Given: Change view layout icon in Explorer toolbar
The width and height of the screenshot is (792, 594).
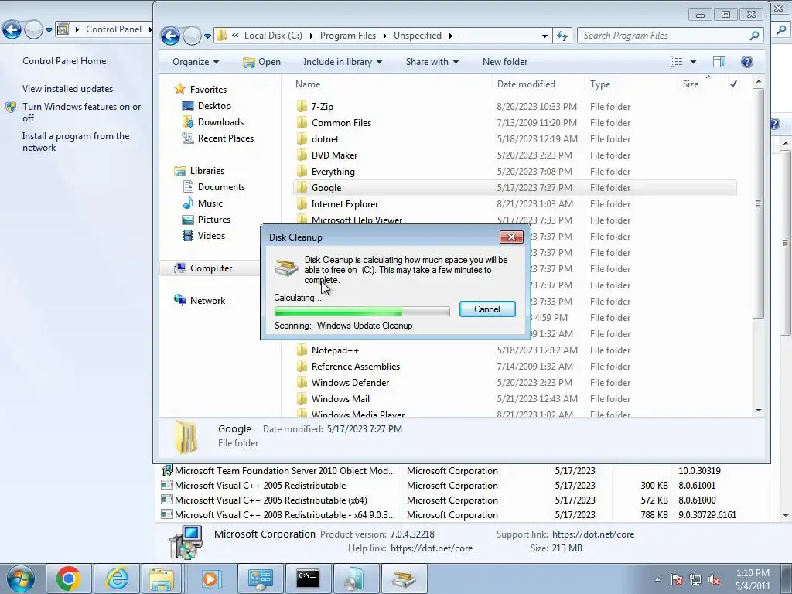Looking at the screenshot, I should (x=676, y=62).
